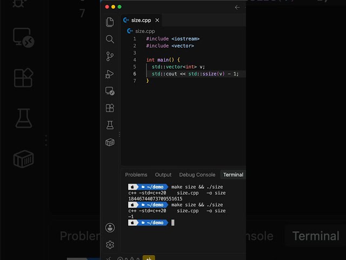Click the line "#include <vector>"
This screenshot has height=260, width=346.
[170, 45]
